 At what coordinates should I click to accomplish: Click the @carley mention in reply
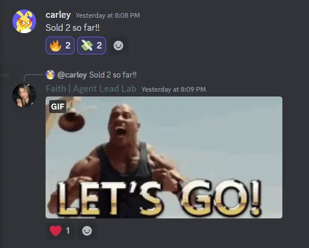tap(72, 75)
